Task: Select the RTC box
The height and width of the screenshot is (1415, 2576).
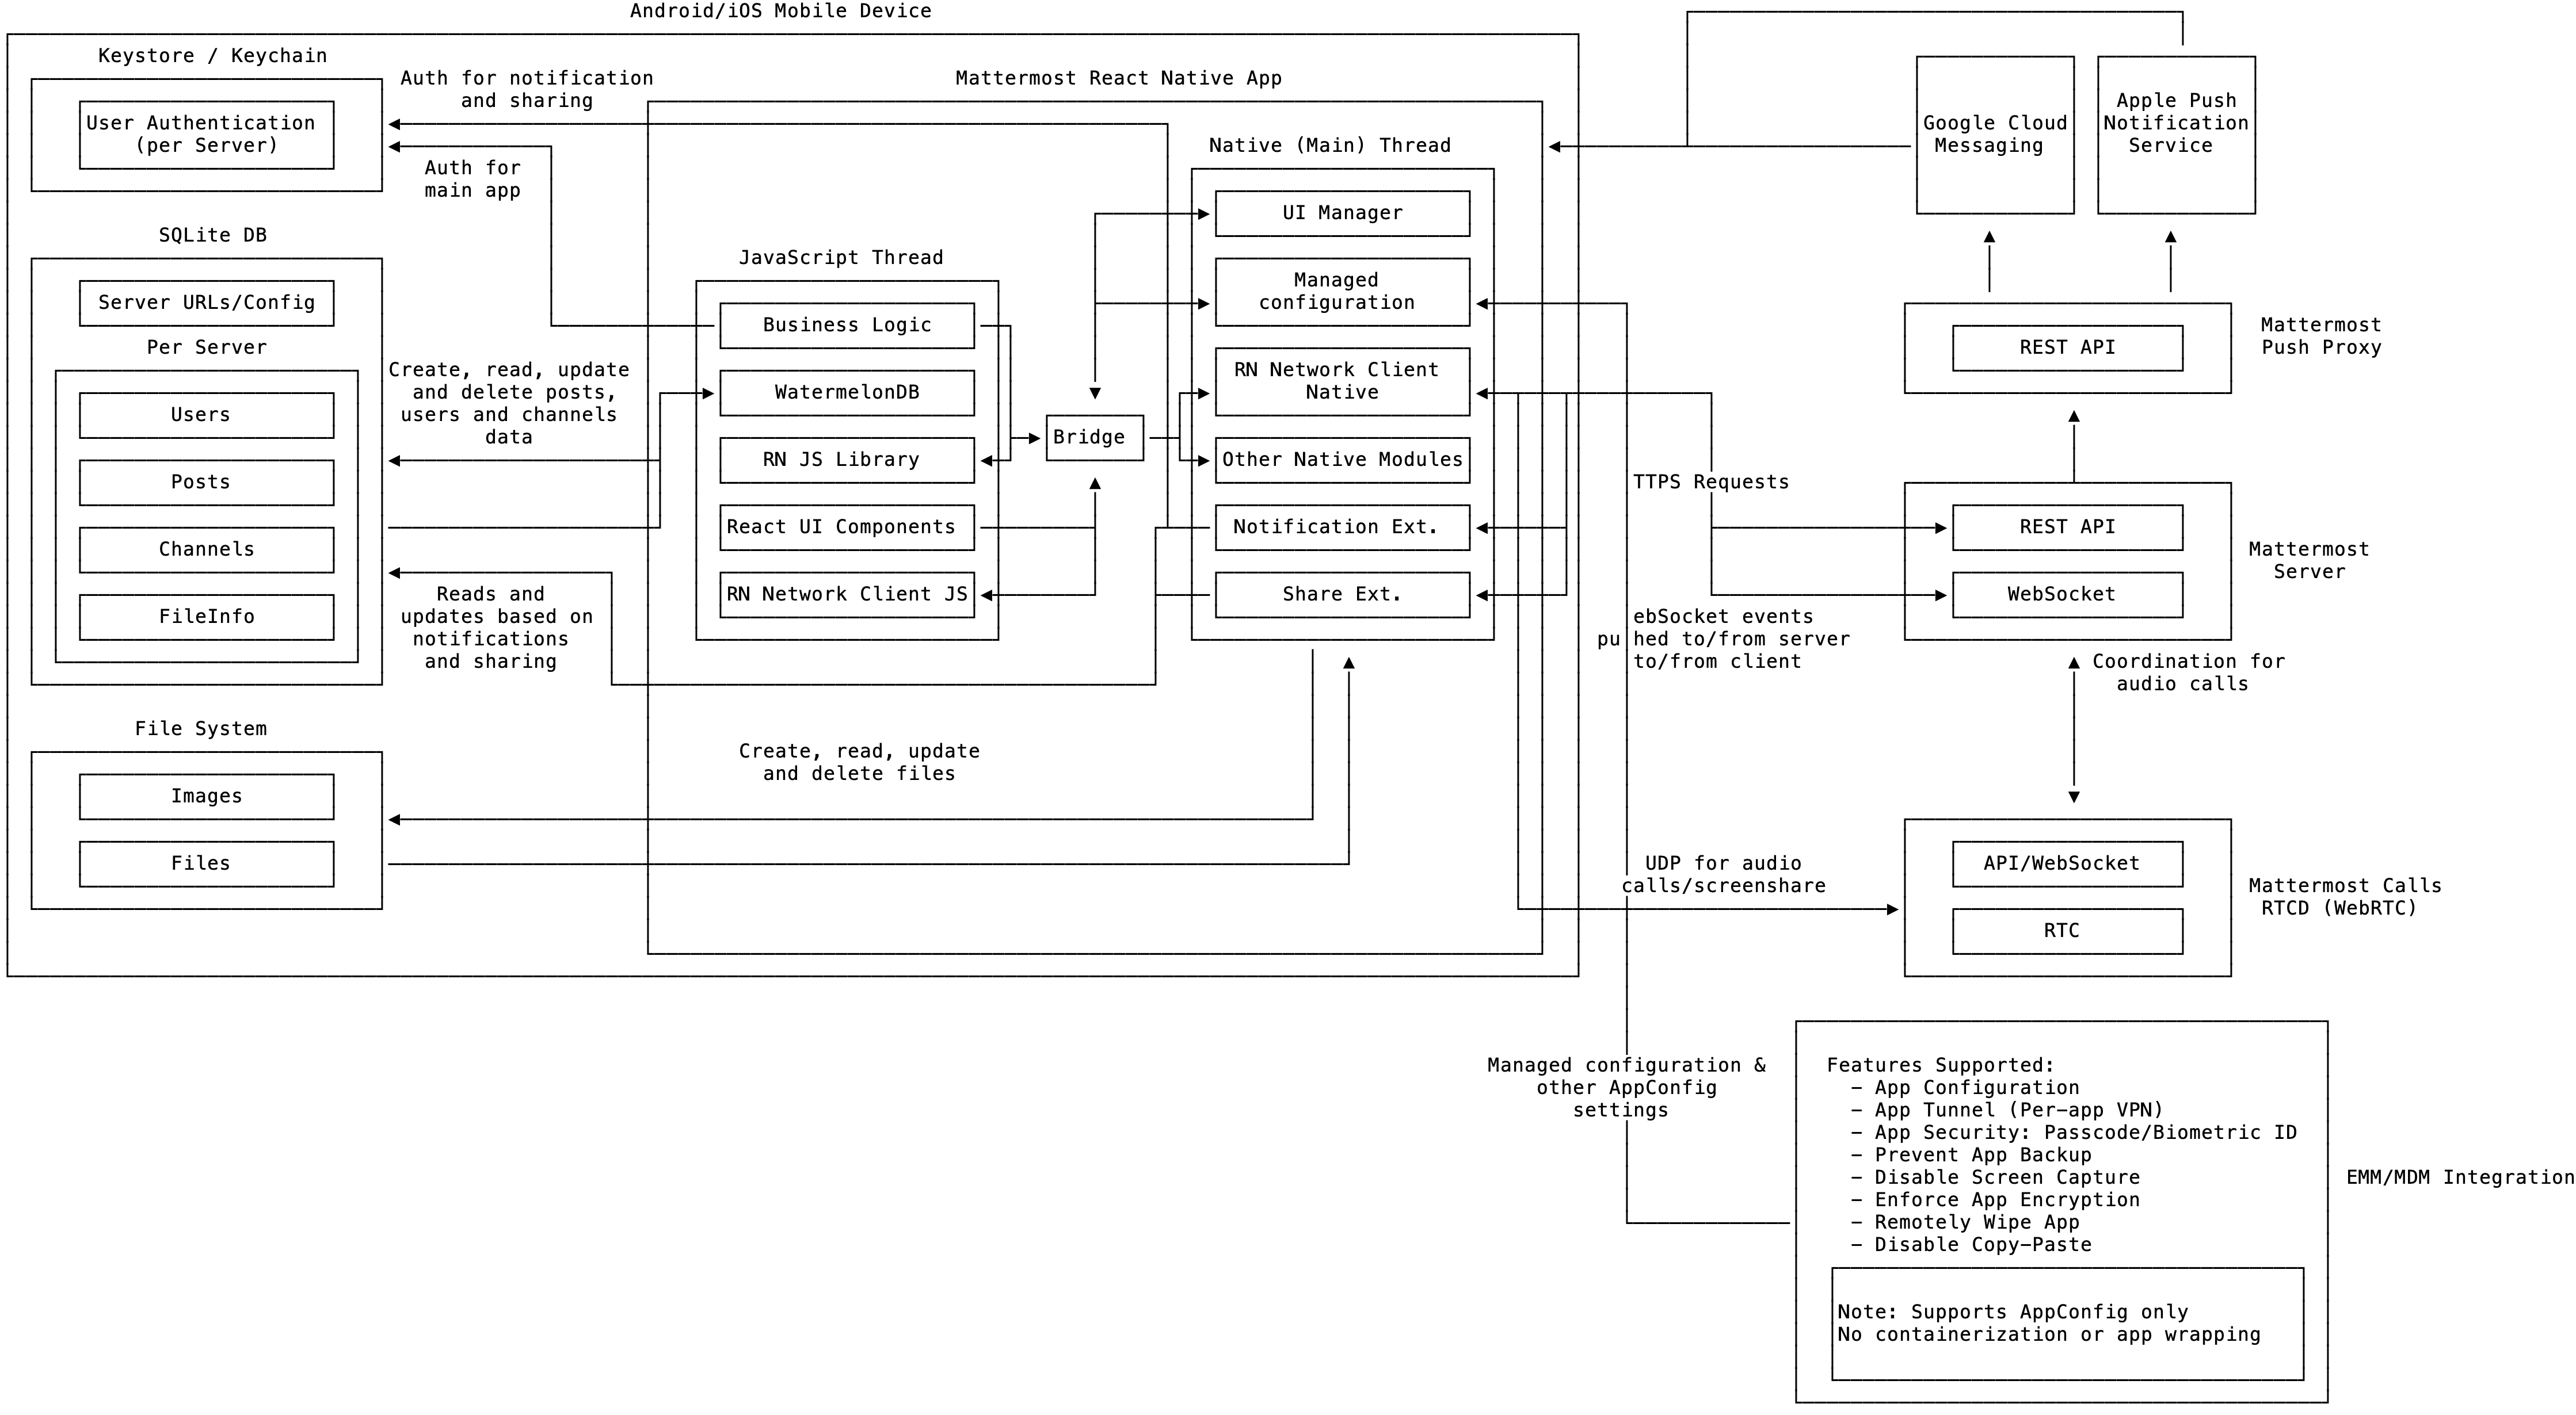Action: tap(2067, 931)
